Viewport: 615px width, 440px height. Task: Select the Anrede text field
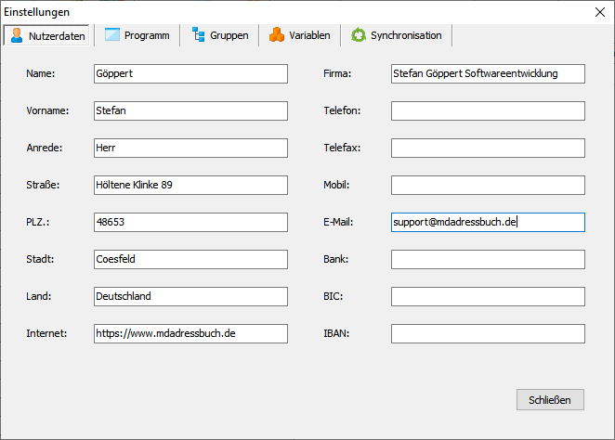pyautogui.click(x=190, y=148)
